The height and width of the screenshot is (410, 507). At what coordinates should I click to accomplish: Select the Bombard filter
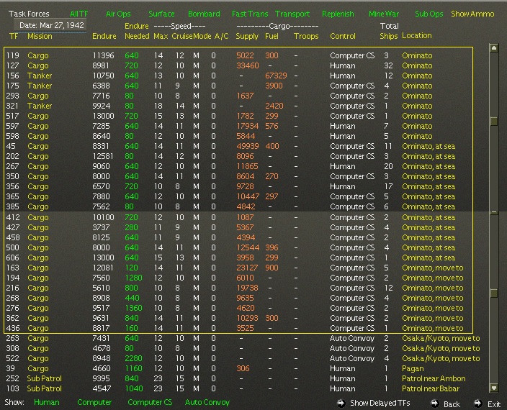[204, 14]
